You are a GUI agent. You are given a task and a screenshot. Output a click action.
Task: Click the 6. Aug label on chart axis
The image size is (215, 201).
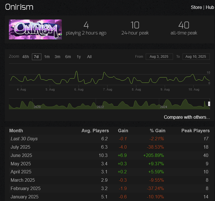pos(79,89)
